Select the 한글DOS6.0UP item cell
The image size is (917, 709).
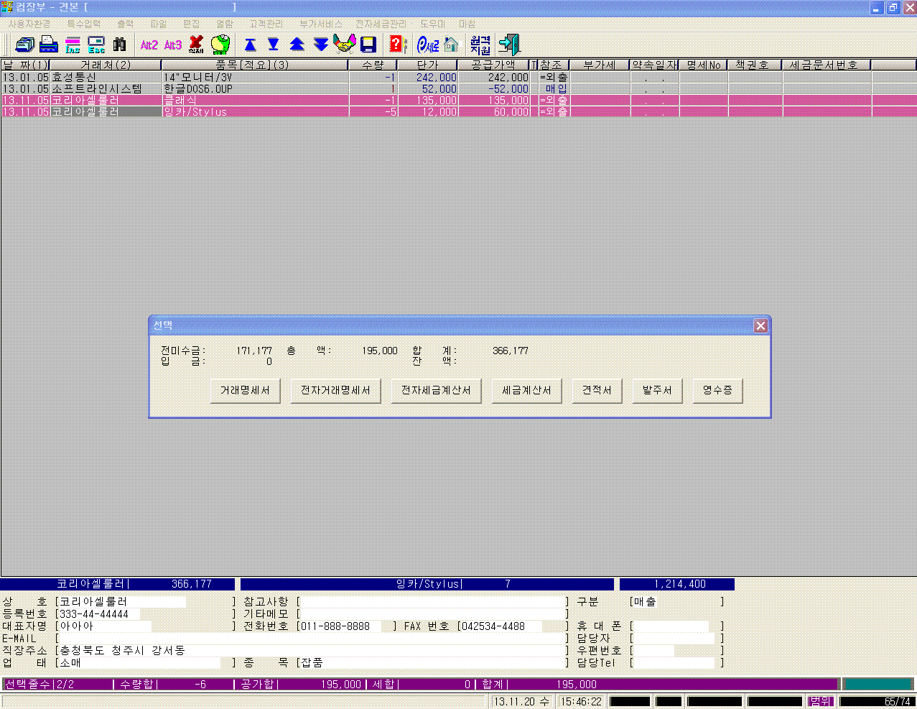(255, 89)
